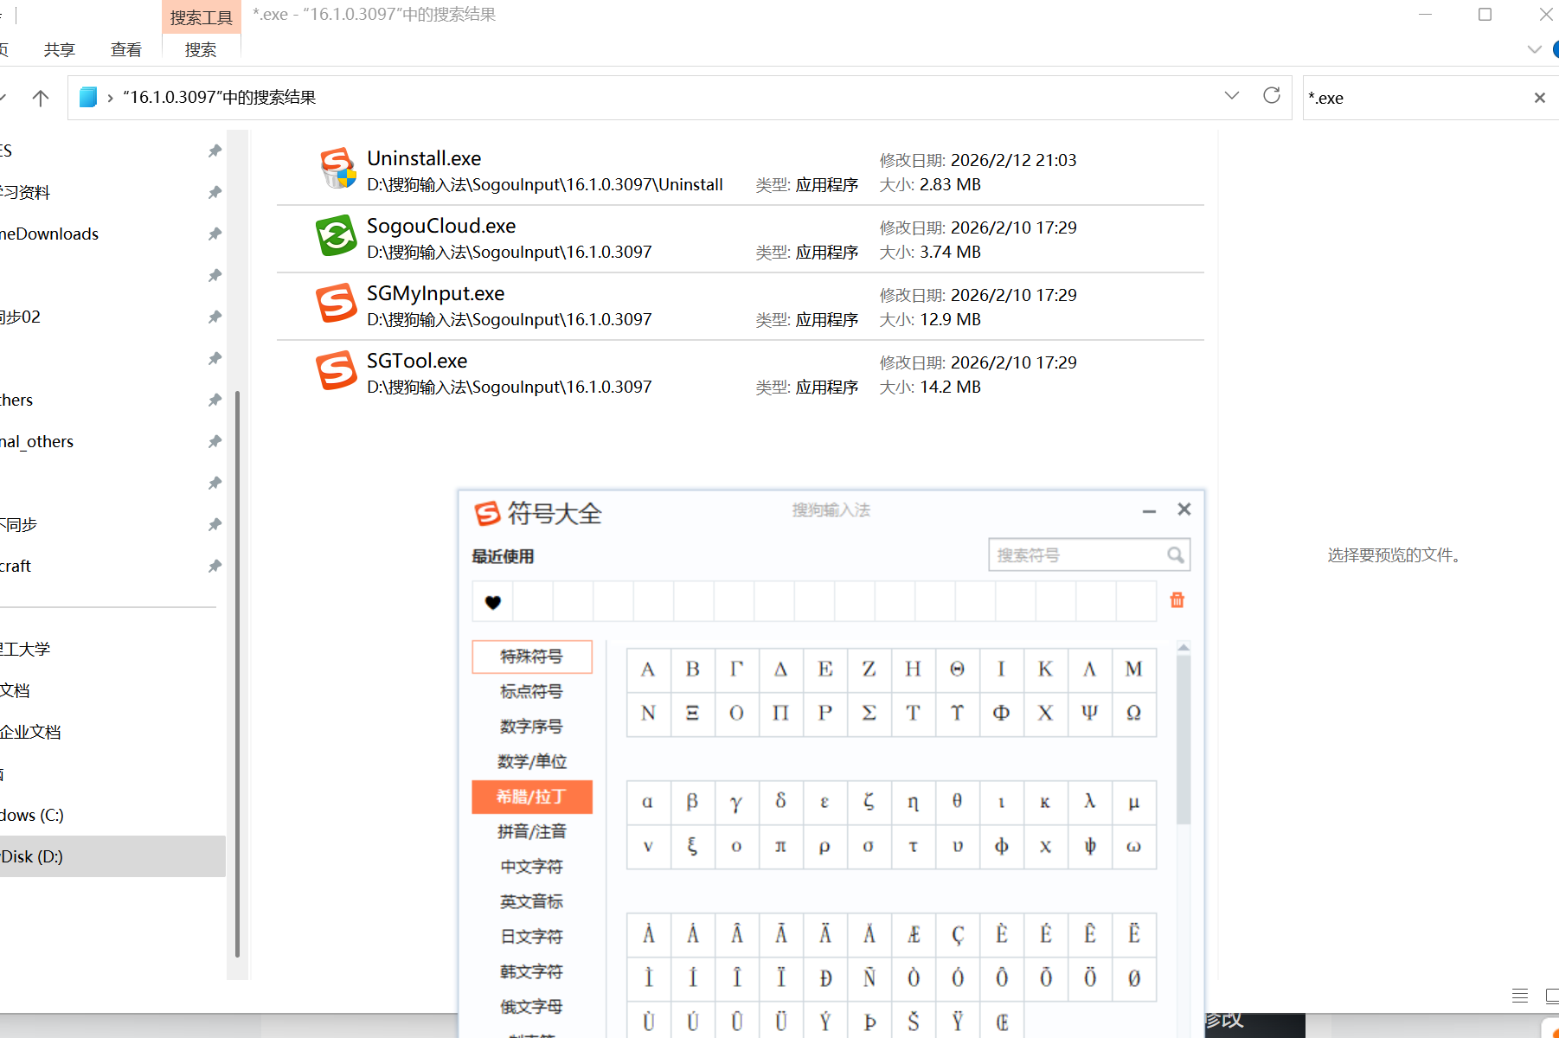Image resolution: width=1559 pixels, height=1038 pixels.
Task: Click the magnifier in symbol search box
Action: point(1175,555)
